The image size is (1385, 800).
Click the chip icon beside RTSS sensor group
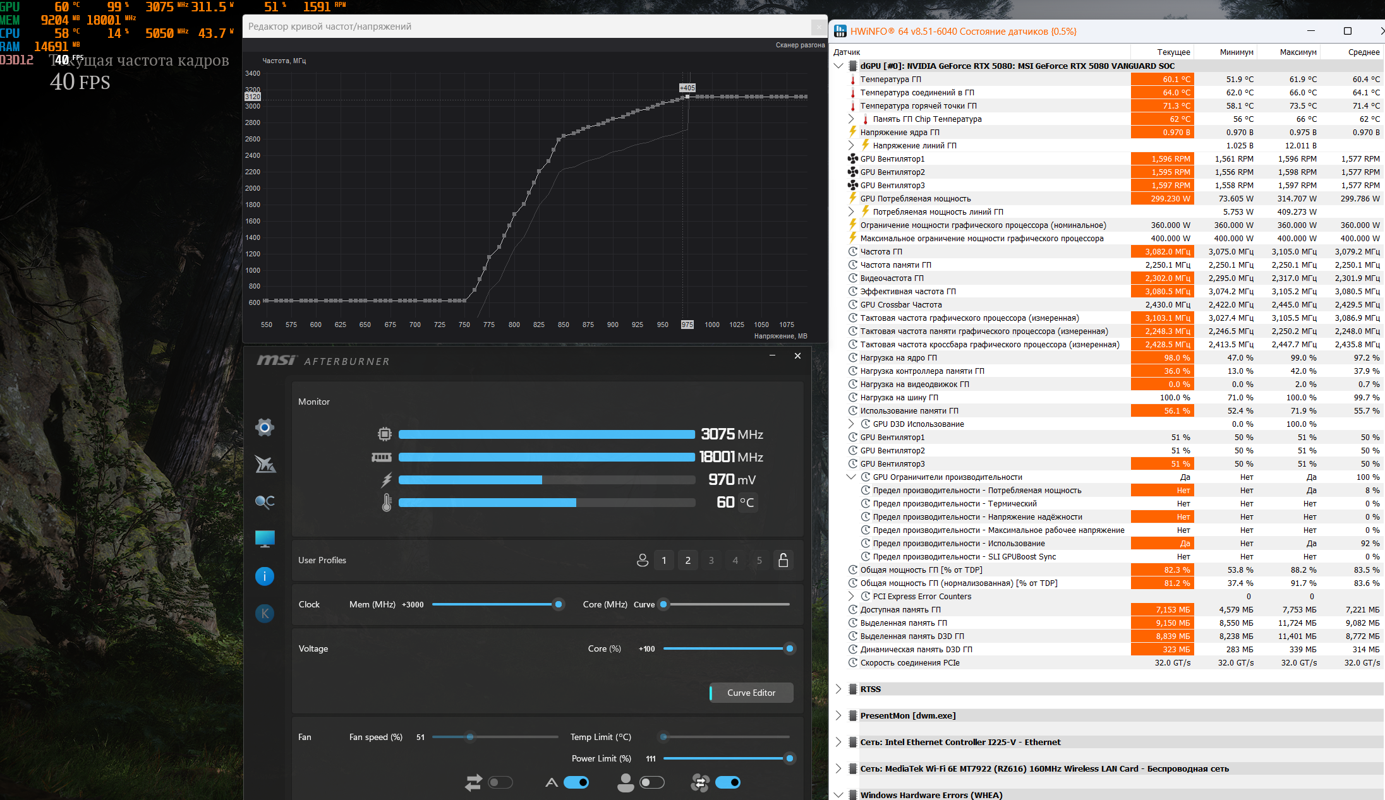pos(853,689)
